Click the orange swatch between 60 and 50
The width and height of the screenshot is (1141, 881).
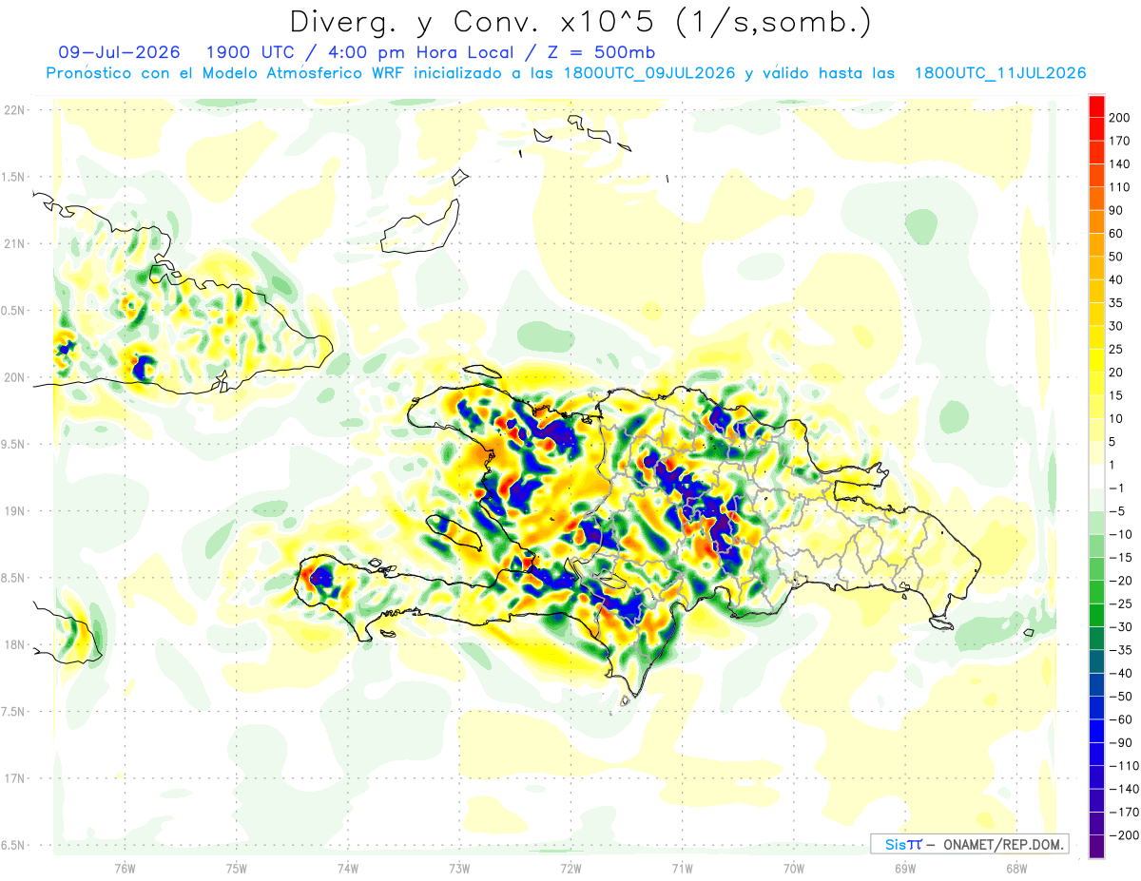[1096, 244]
